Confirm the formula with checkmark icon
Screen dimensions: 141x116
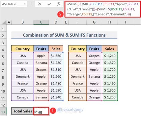[49, 4]
